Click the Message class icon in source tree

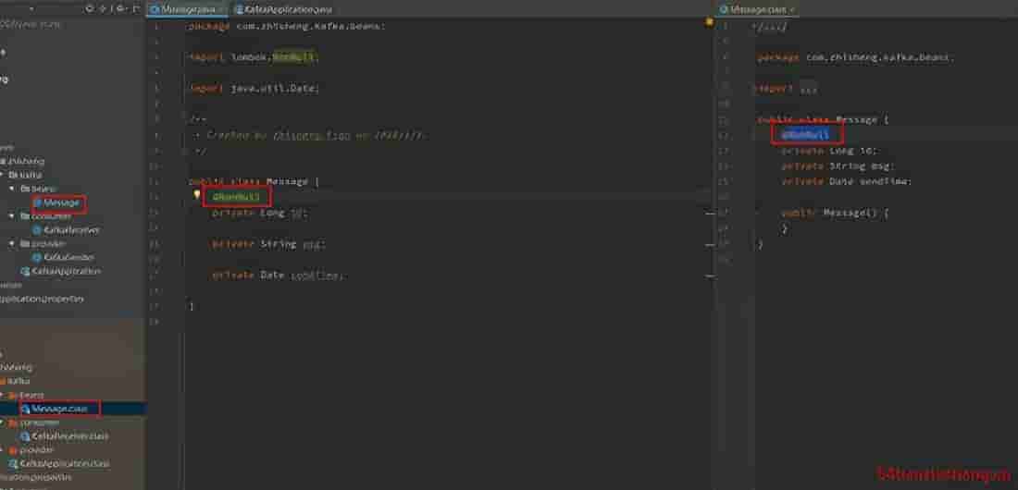pyautogui.click(x=38, y=202)
